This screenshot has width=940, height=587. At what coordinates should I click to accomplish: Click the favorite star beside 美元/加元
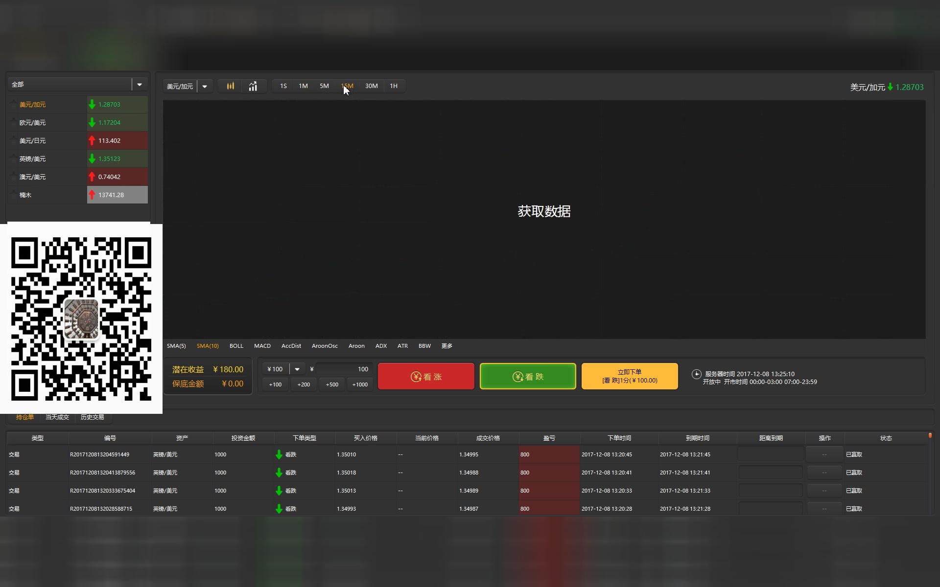coord(14,104)
